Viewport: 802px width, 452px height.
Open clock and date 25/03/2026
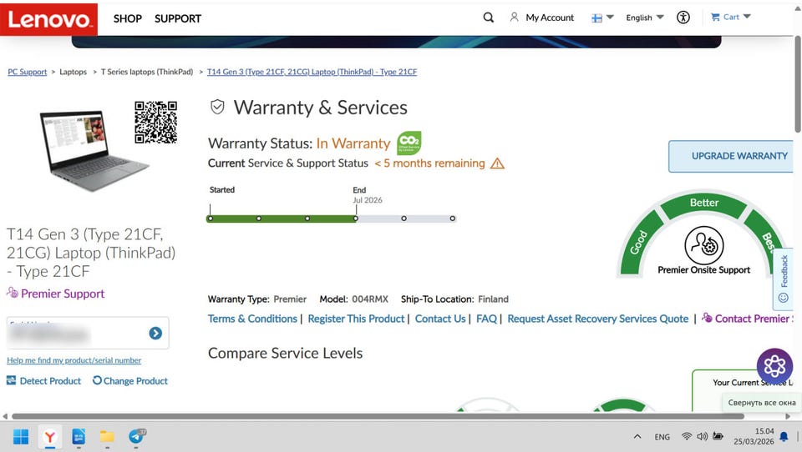(754, 436)
